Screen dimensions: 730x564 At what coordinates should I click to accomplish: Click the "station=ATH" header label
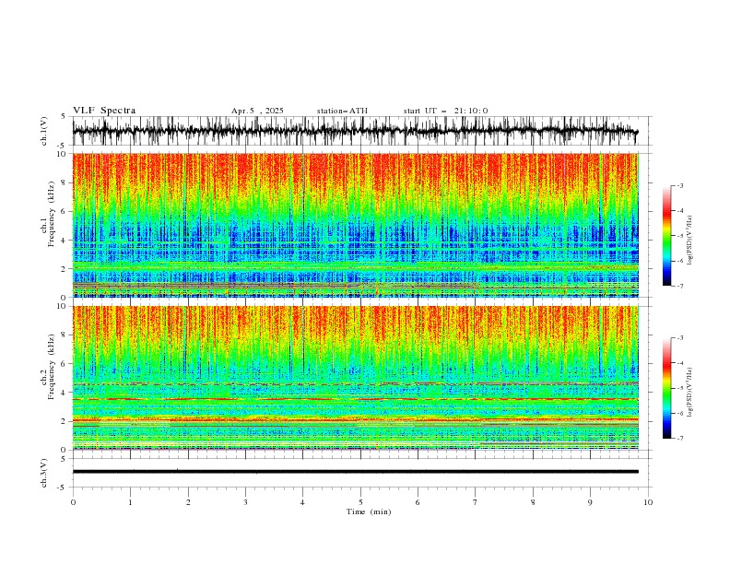(342, 111)
